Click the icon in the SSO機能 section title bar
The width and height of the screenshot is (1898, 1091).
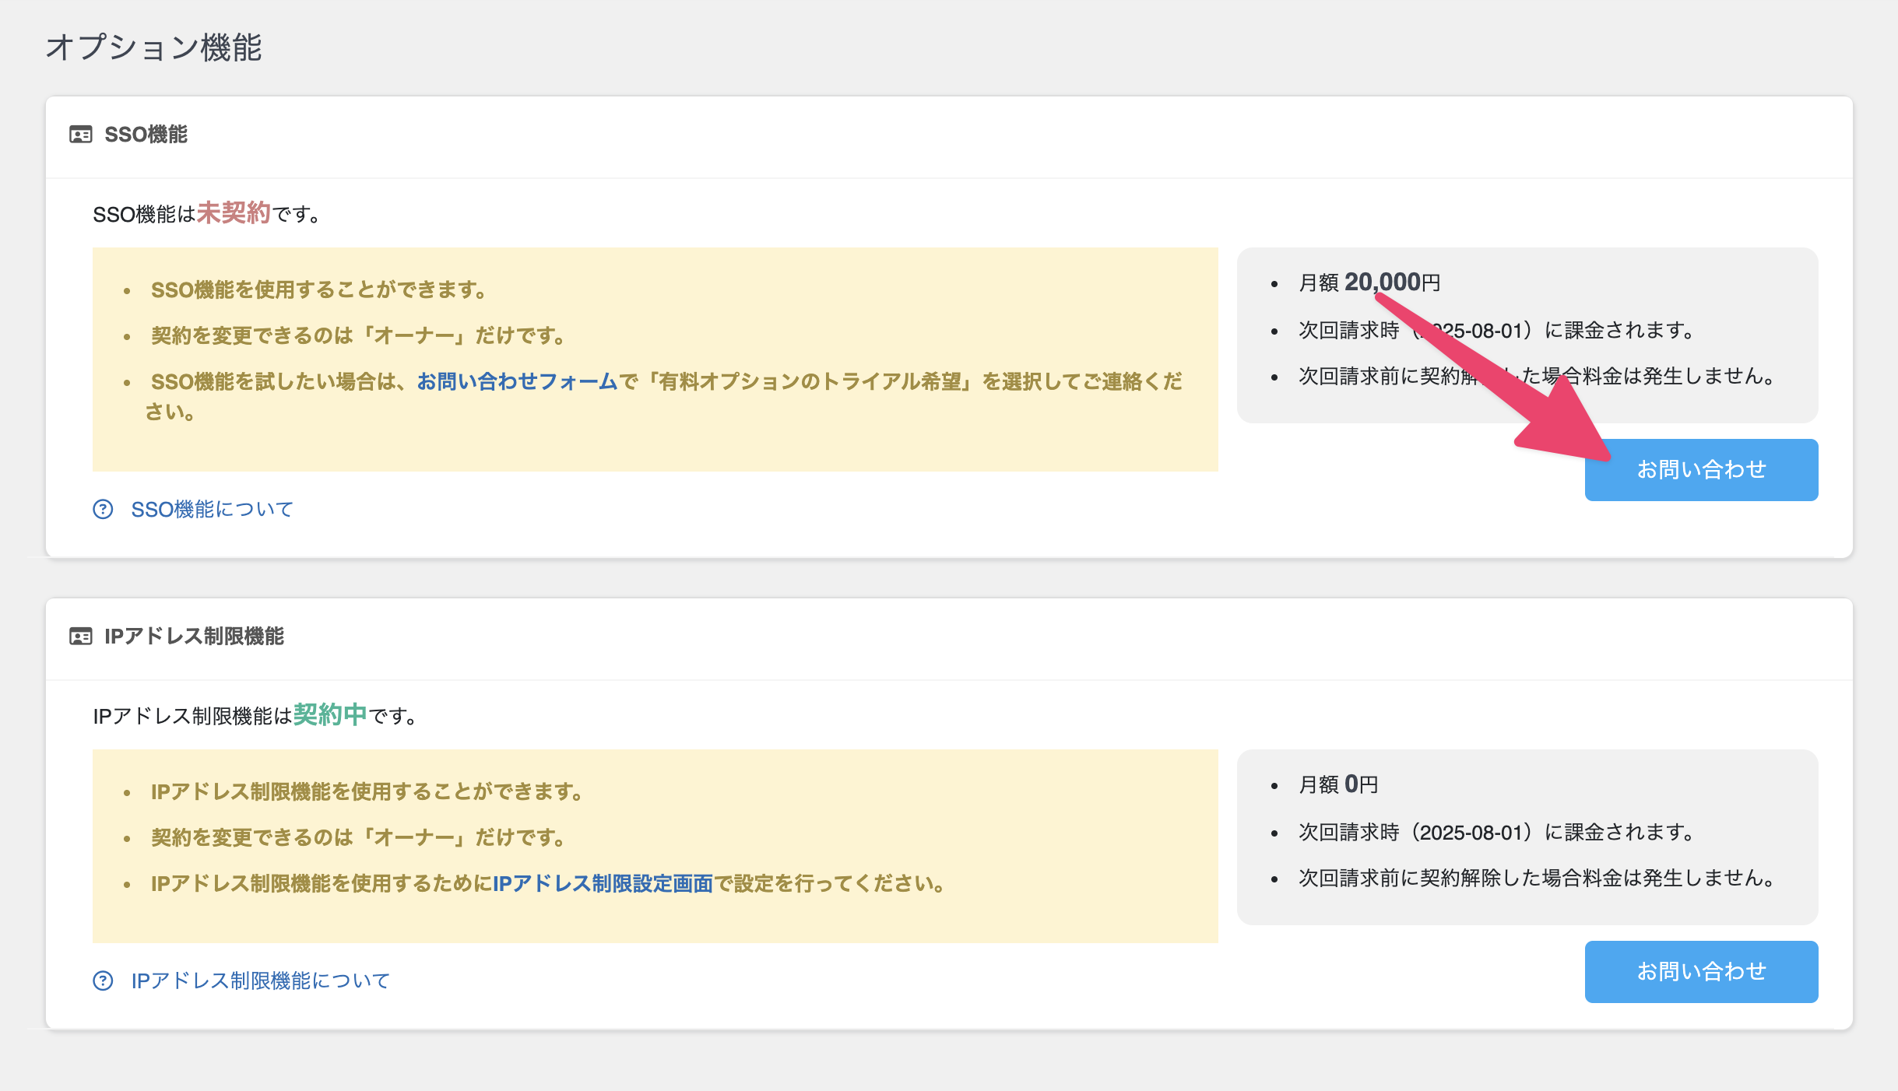(x=80, y=134)
